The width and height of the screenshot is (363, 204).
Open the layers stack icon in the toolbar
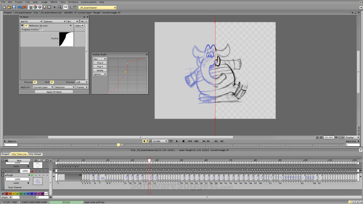[40, 7]
